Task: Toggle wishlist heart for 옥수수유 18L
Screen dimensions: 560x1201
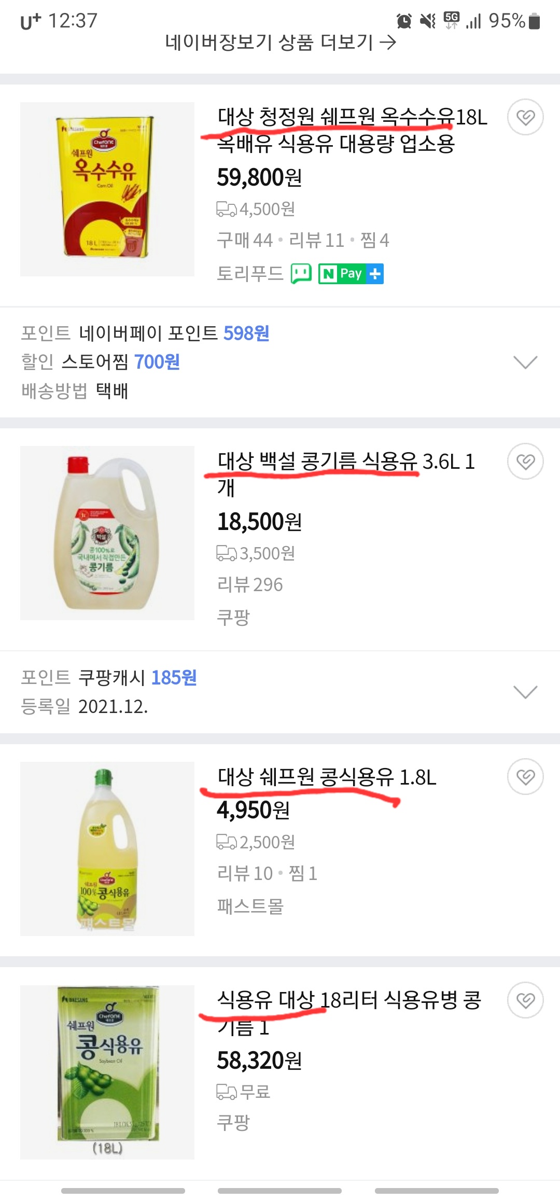Action: click(x=525, y=117)
